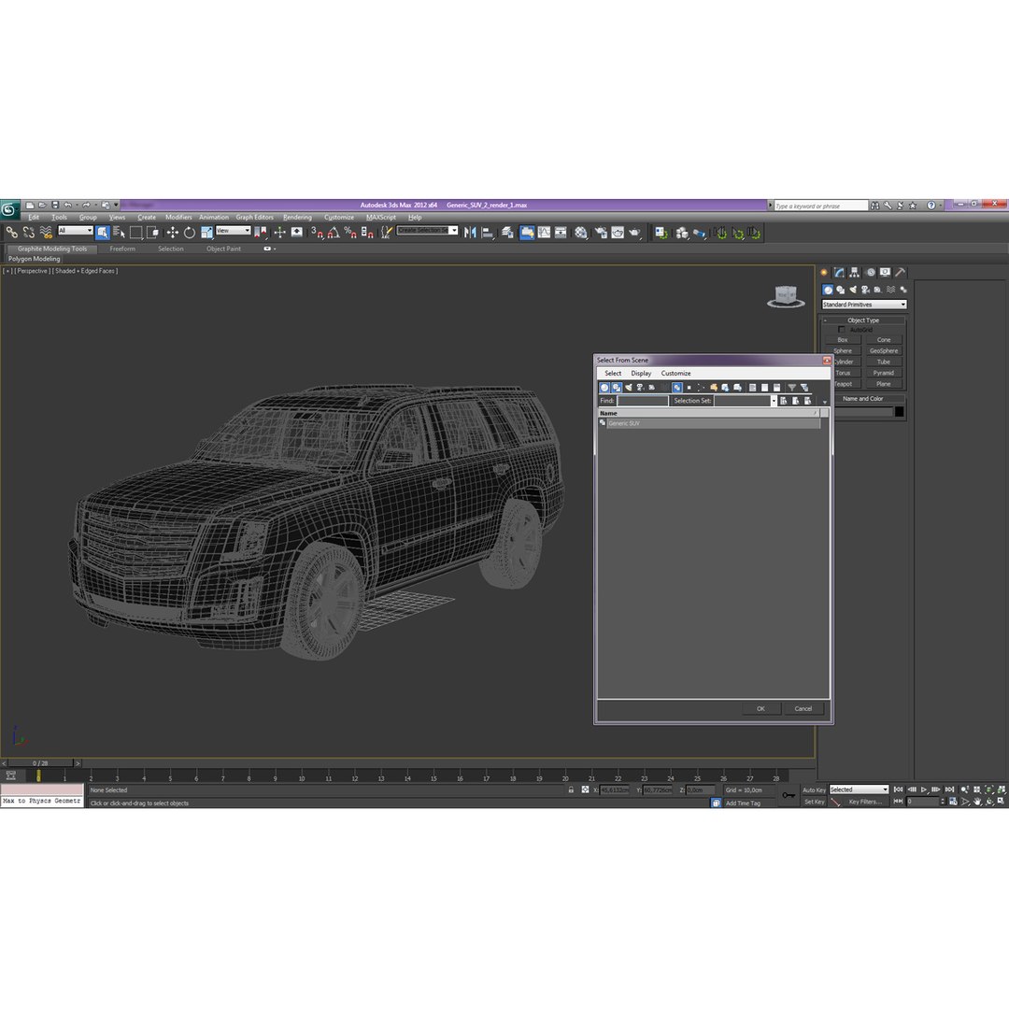Click the GeoSphere primitive button
Viewport: 1009px width, 1009px height.
click(884, 350)
